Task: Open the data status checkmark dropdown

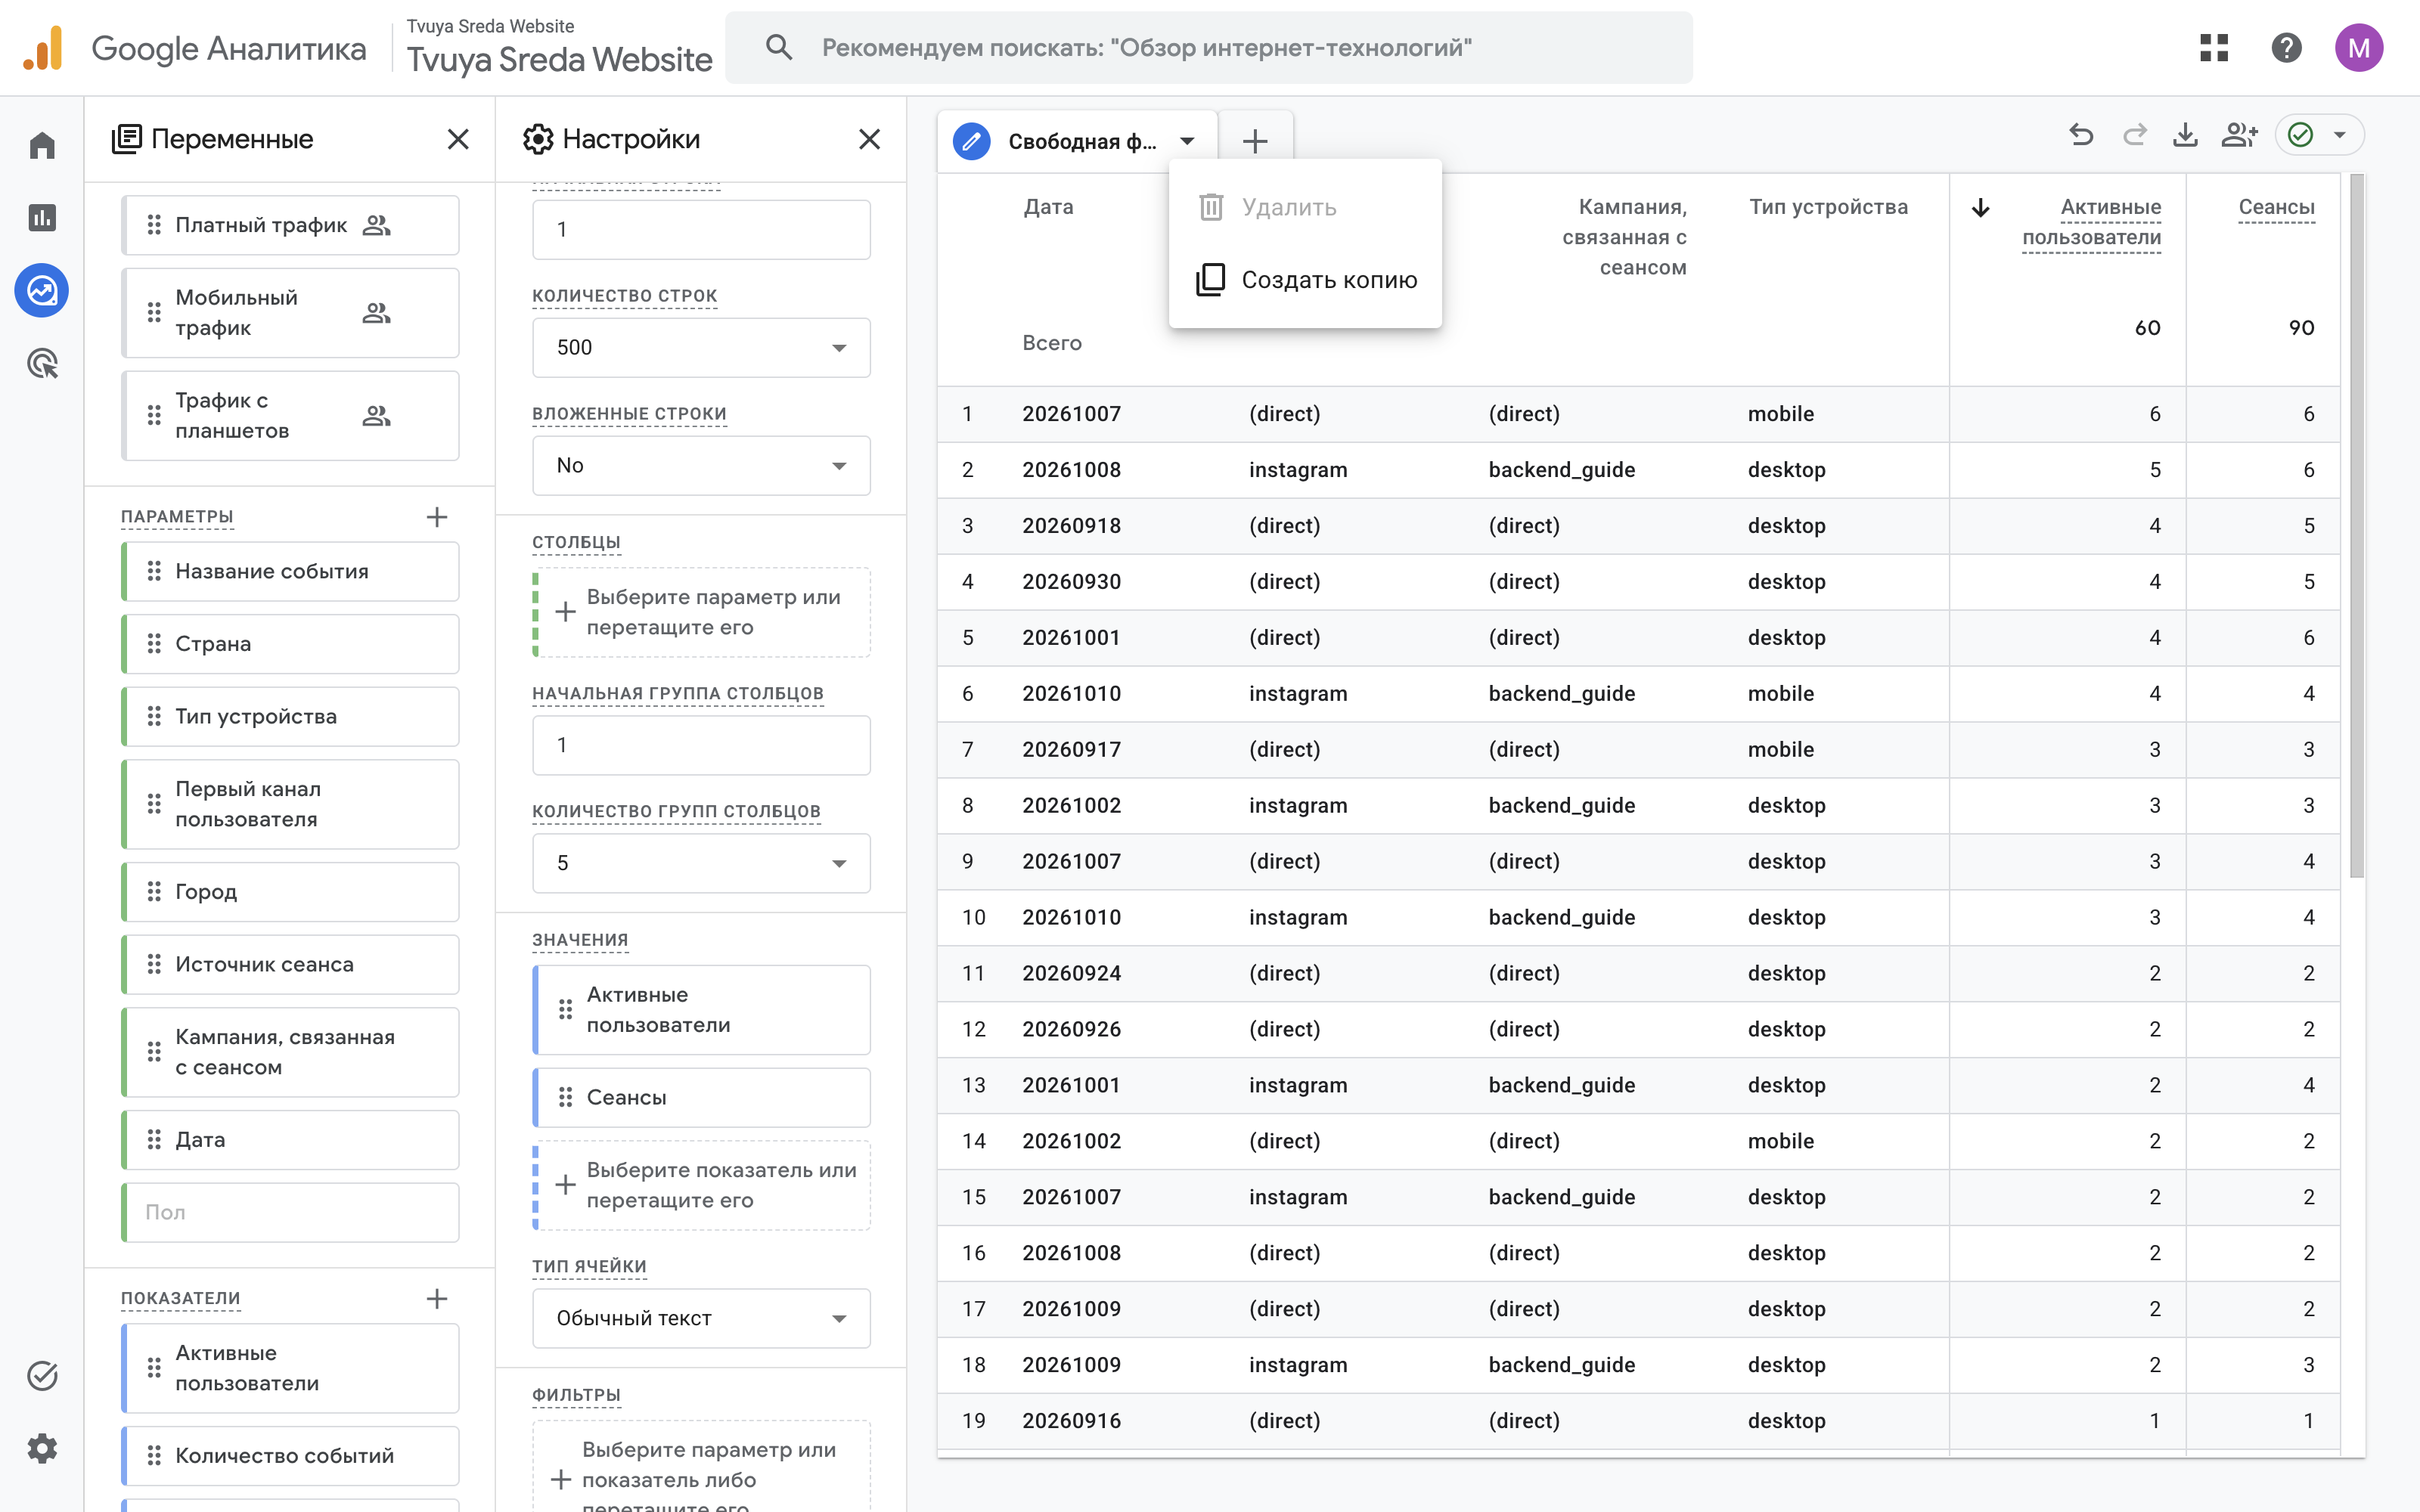Action: (2320, 135)
